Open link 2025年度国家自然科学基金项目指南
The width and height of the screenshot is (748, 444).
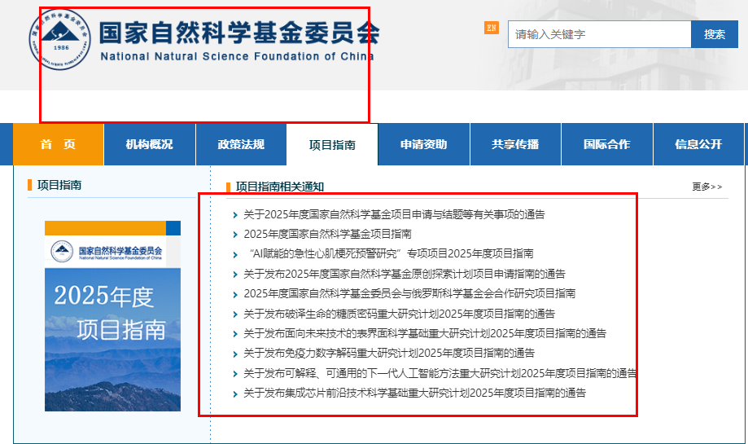[x=327, y=234]
